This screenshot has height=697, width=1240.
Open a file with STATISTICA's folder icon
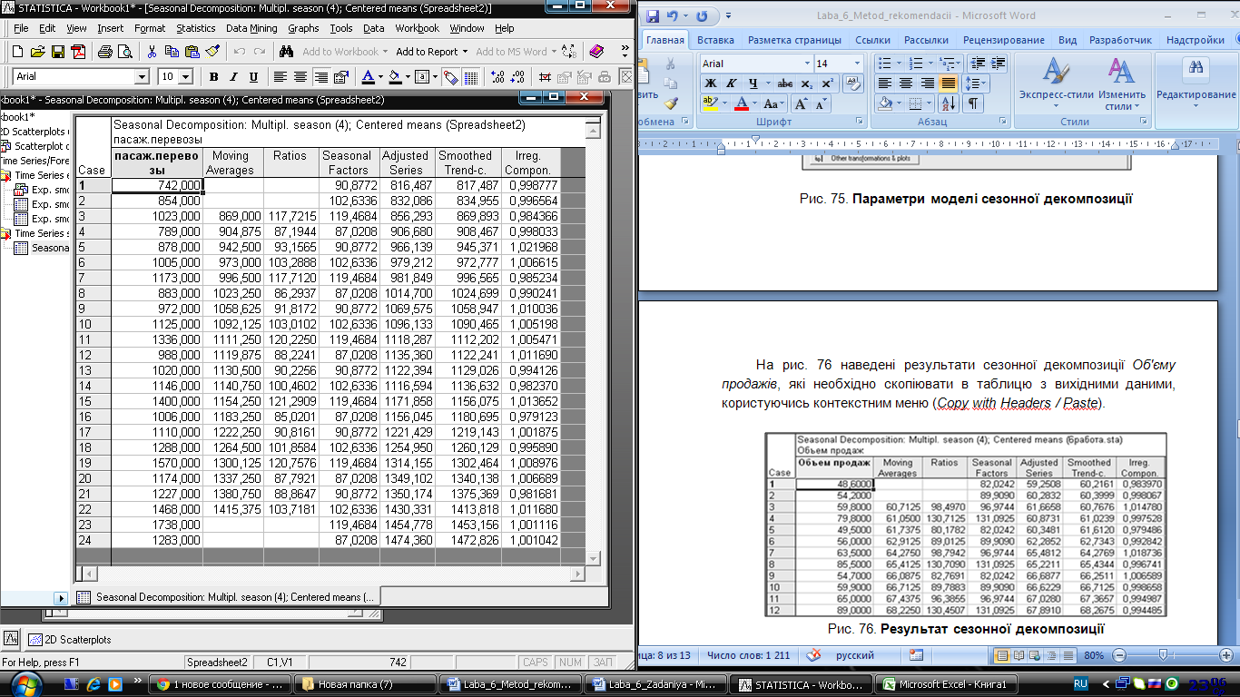37,52
